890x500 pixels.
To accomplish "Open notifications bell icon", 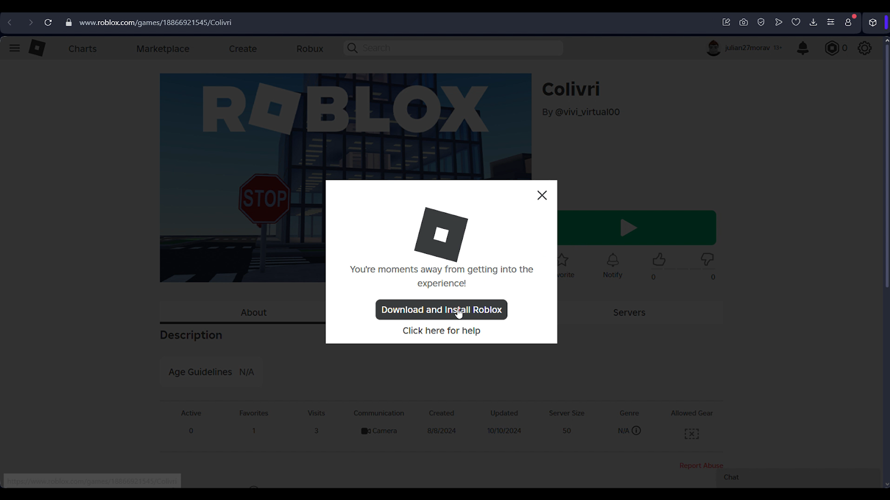I will [x=803, y=48].
